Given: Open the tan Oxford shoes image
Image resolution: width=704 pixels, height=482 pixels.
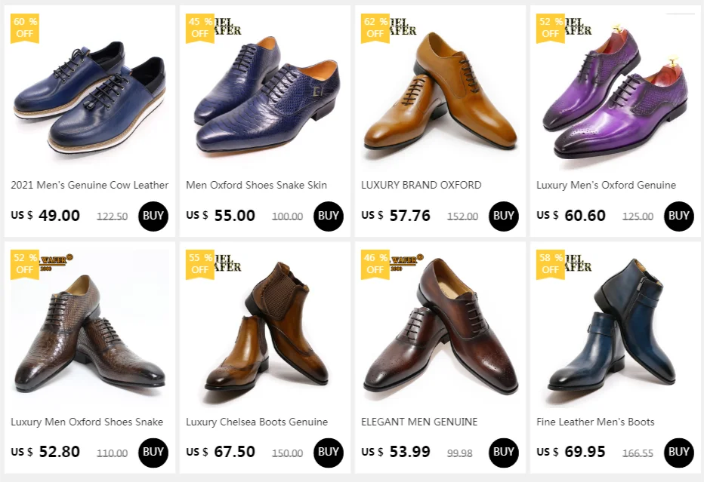Looking at the screenshot, I should [x=440, y=94].
